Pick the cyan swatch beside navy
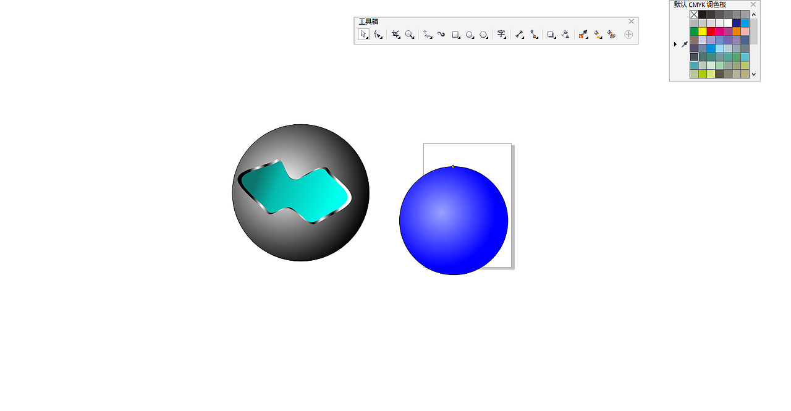Screen dimensions: 791x411 pos(745,23)
